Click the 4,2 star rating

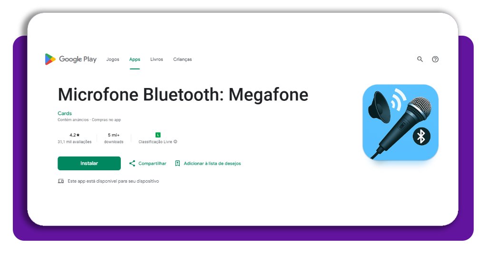click(x=75, y=135)
